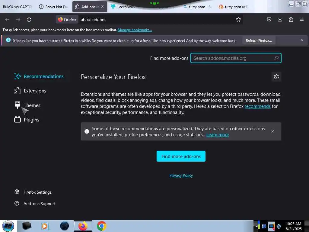Click the Firefox taskbar icon
Screen dimensions: 309x232
[83, 226]
